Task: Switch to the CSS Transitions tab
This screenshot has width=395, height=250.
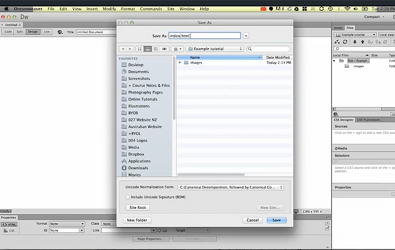Action: click(x=368, y=120)
